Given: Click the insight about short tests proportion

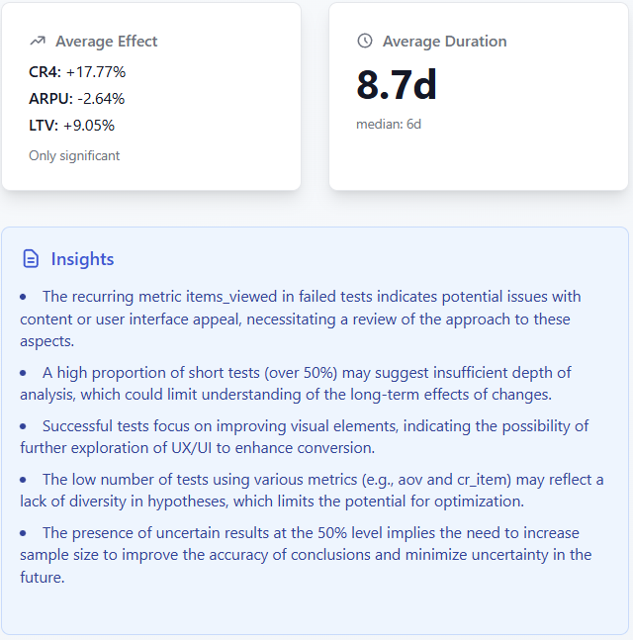Looking at the screenshot, I should 297,383.
